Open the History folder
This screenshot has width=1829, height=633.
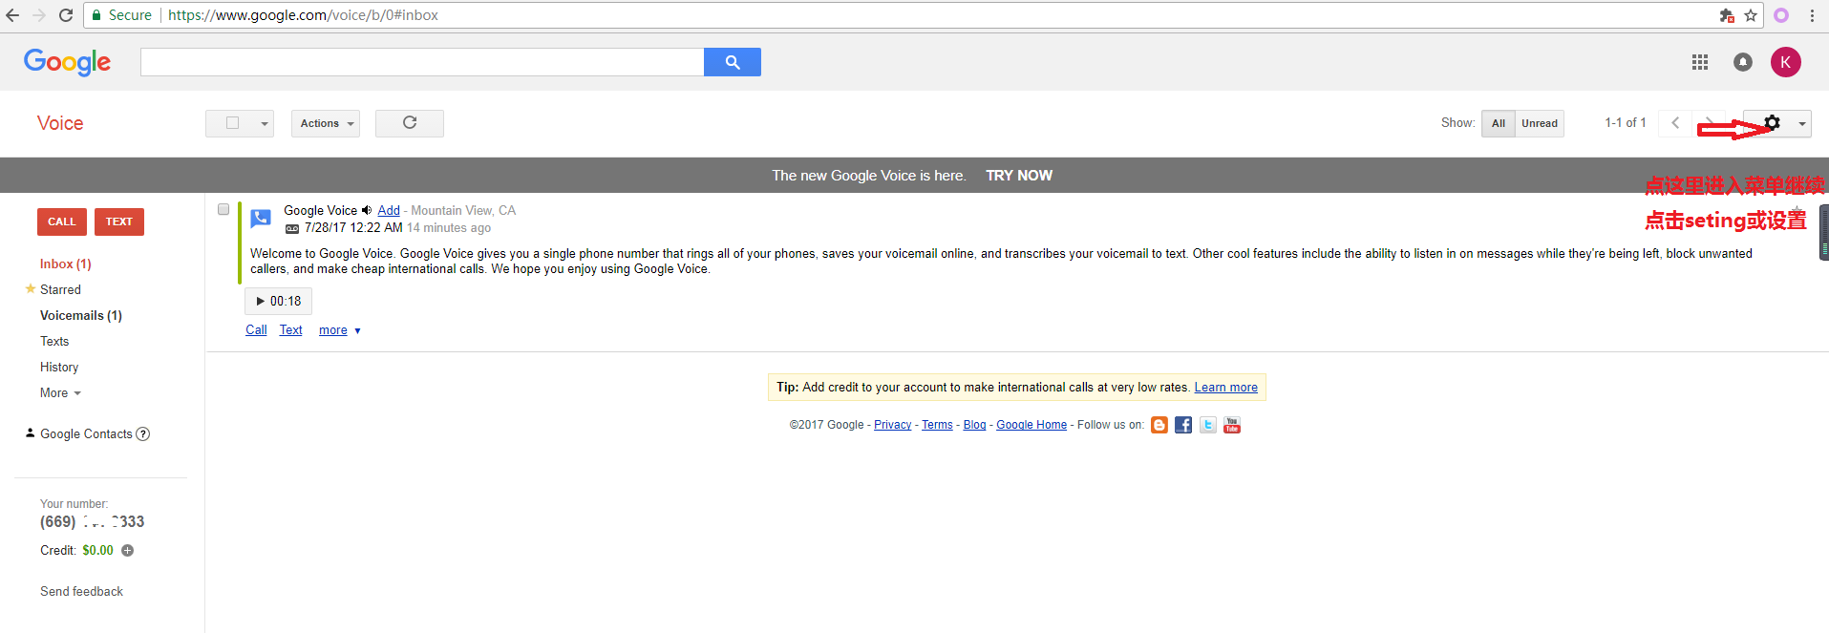(x=59, y=367)
